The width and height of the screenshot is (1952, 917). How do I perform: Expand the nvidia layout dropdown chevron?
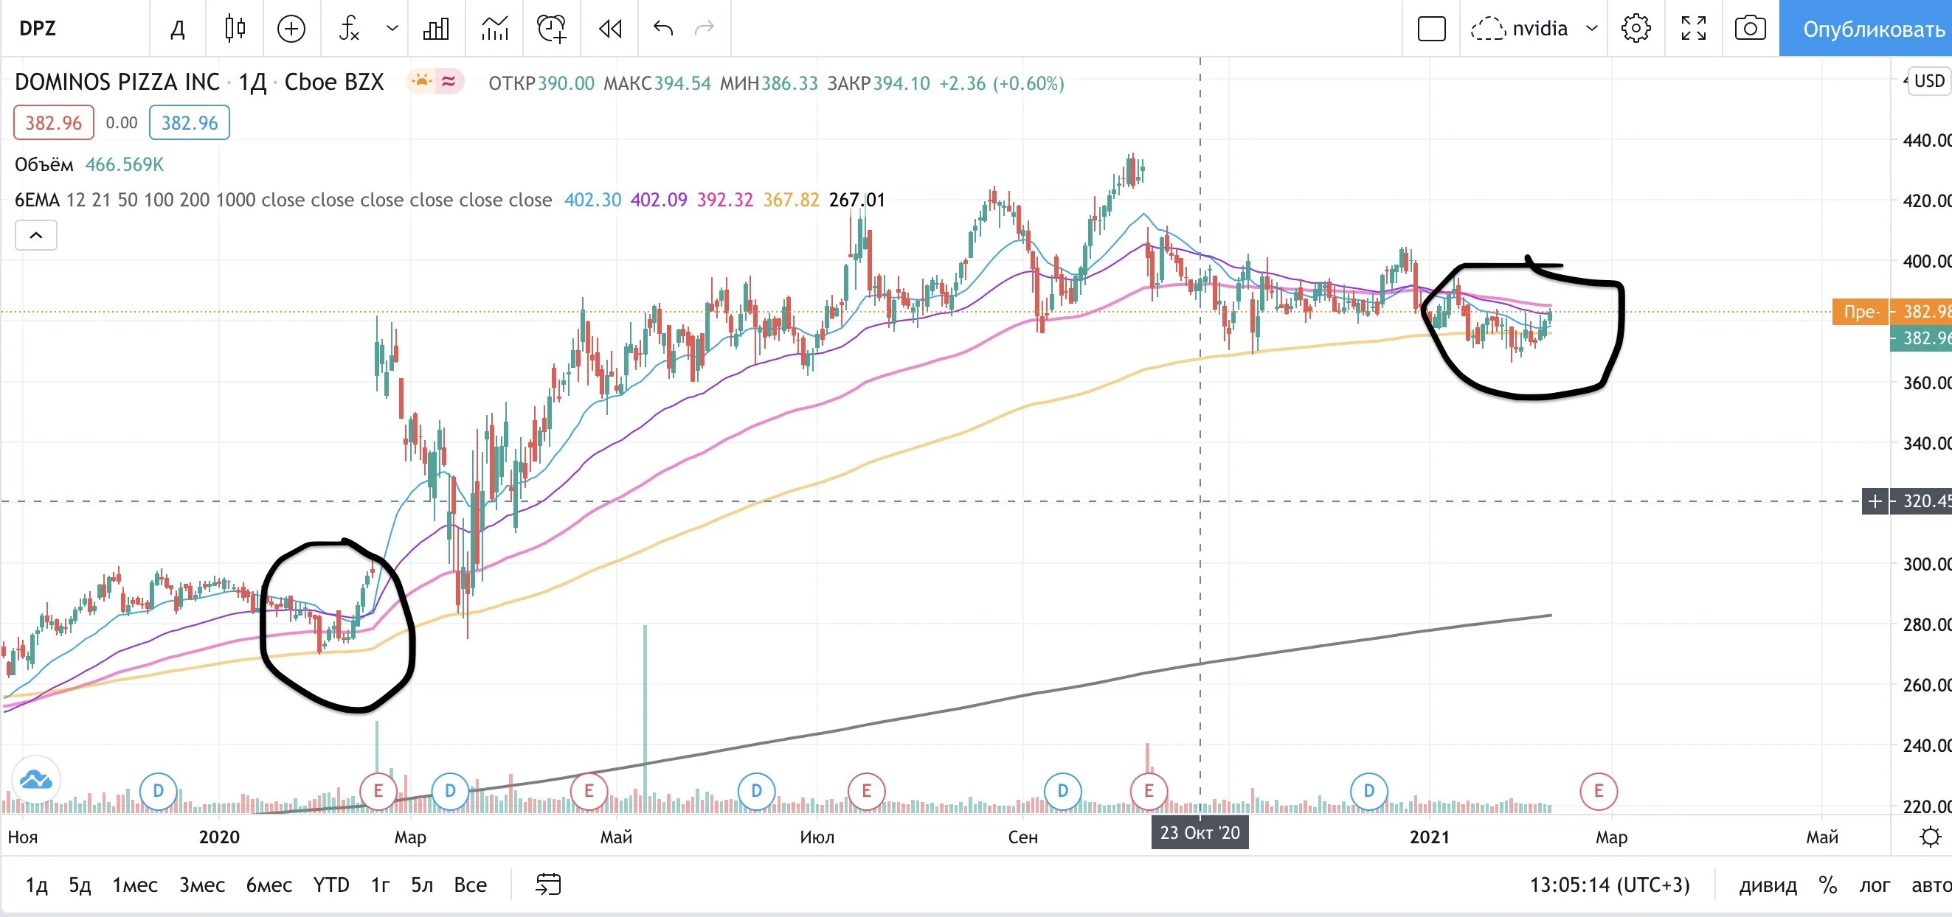(1592, 29)
